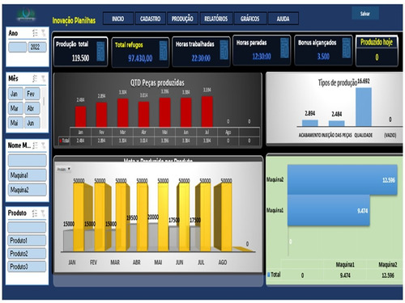This screenshot has width=405, height=303.
Task: Click icon on Horas paradas card
Action: (284, 48)
